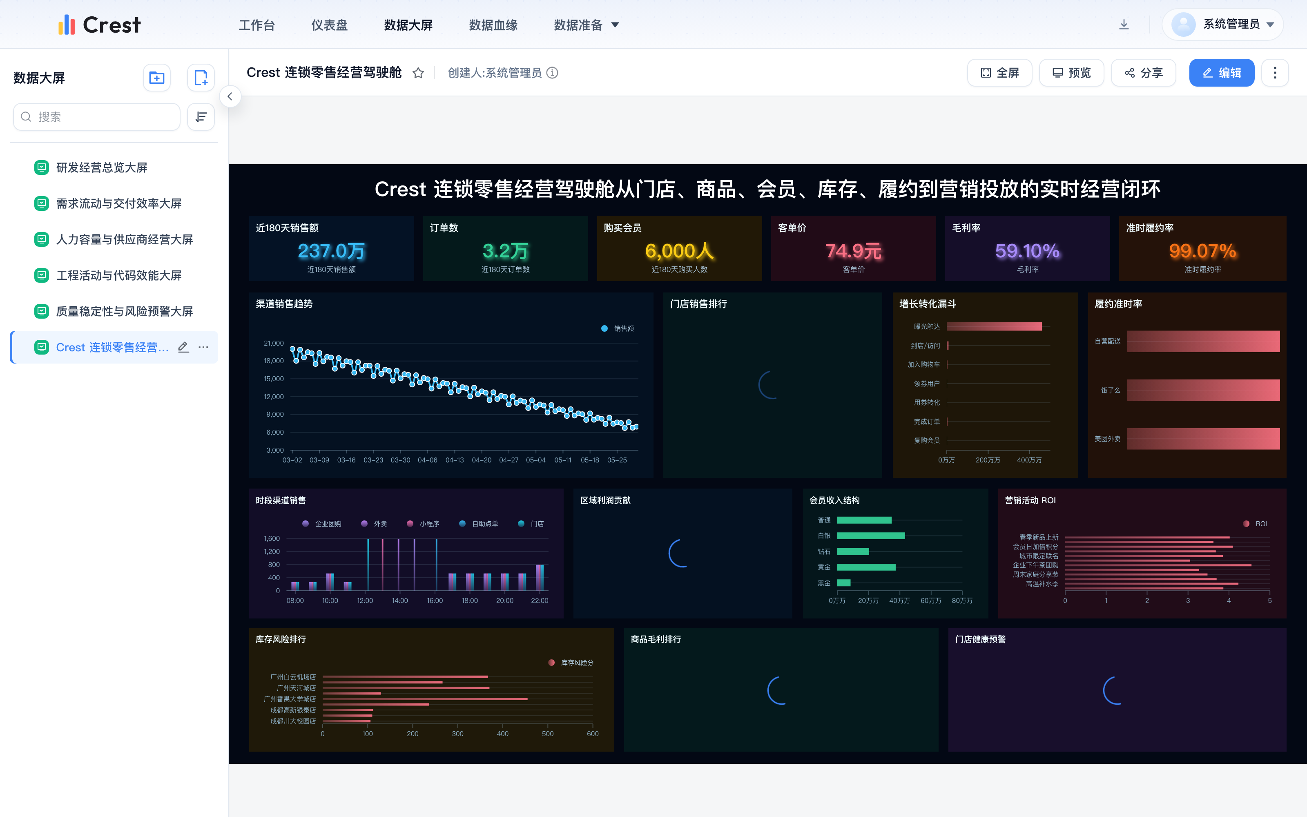
Task: Rename the Crest 连锁零售经营 list item
Action: tap(184, 348)
